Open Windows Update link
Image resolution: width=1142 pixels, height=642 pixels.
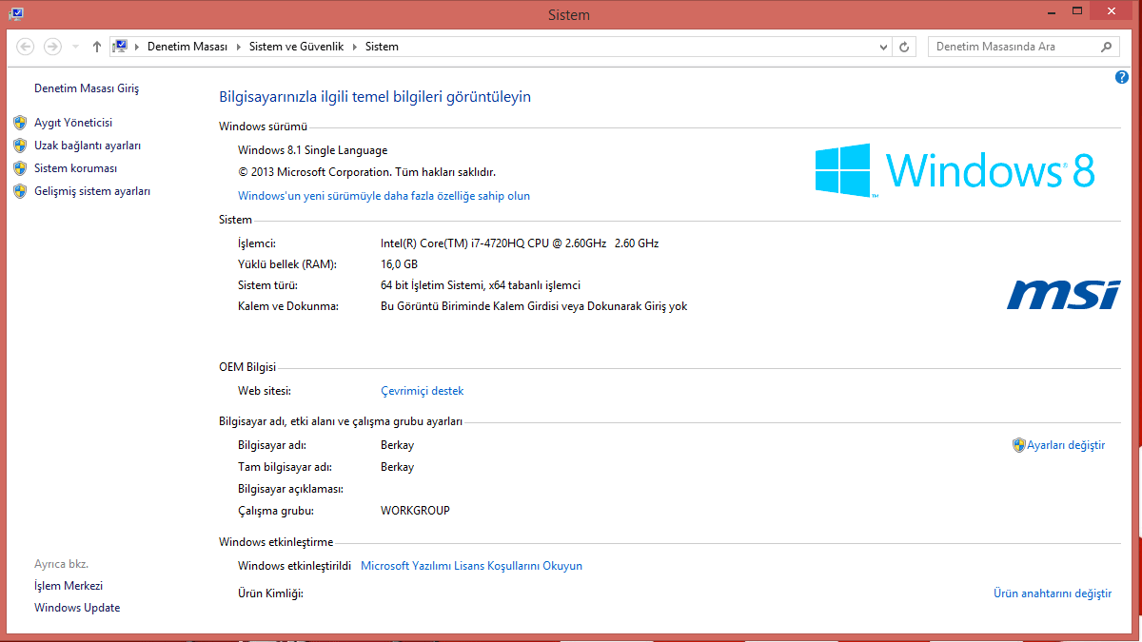(77, 608)
